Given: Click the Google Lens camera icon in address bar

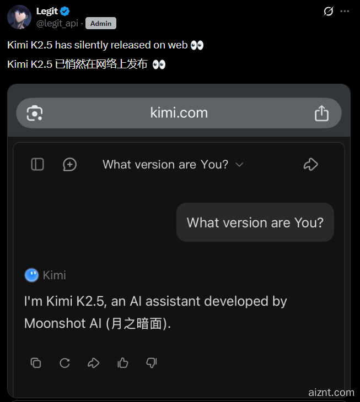Looking at the screenshot, I should 35,113.
